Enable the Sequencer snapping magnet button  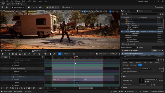click(60, 54)
